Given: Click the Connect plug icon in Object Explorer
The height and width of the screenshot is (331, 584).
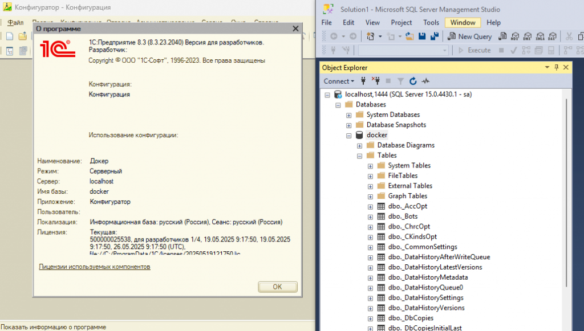Looking at the screenshot, I should [x=363, y=81].
